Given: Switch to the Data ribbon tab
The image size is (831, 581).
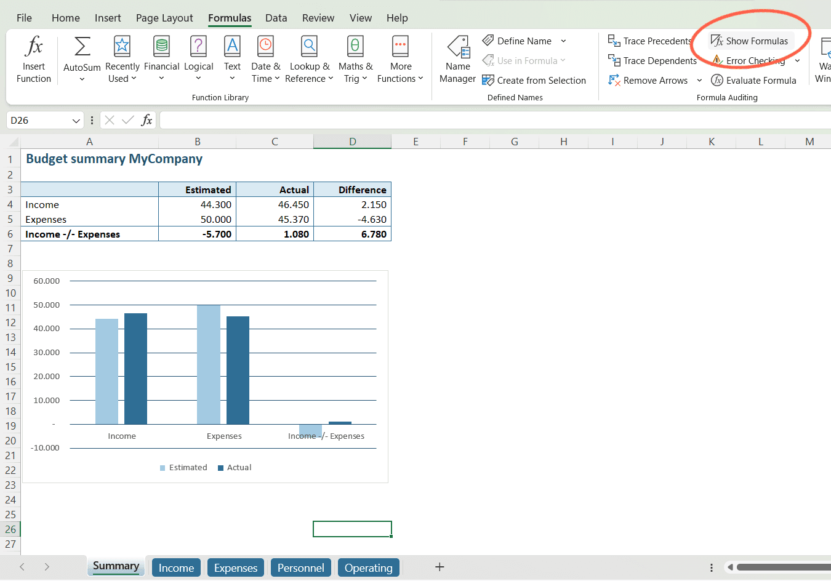Looking at the screenshot, I should click(x=276, y=18).
